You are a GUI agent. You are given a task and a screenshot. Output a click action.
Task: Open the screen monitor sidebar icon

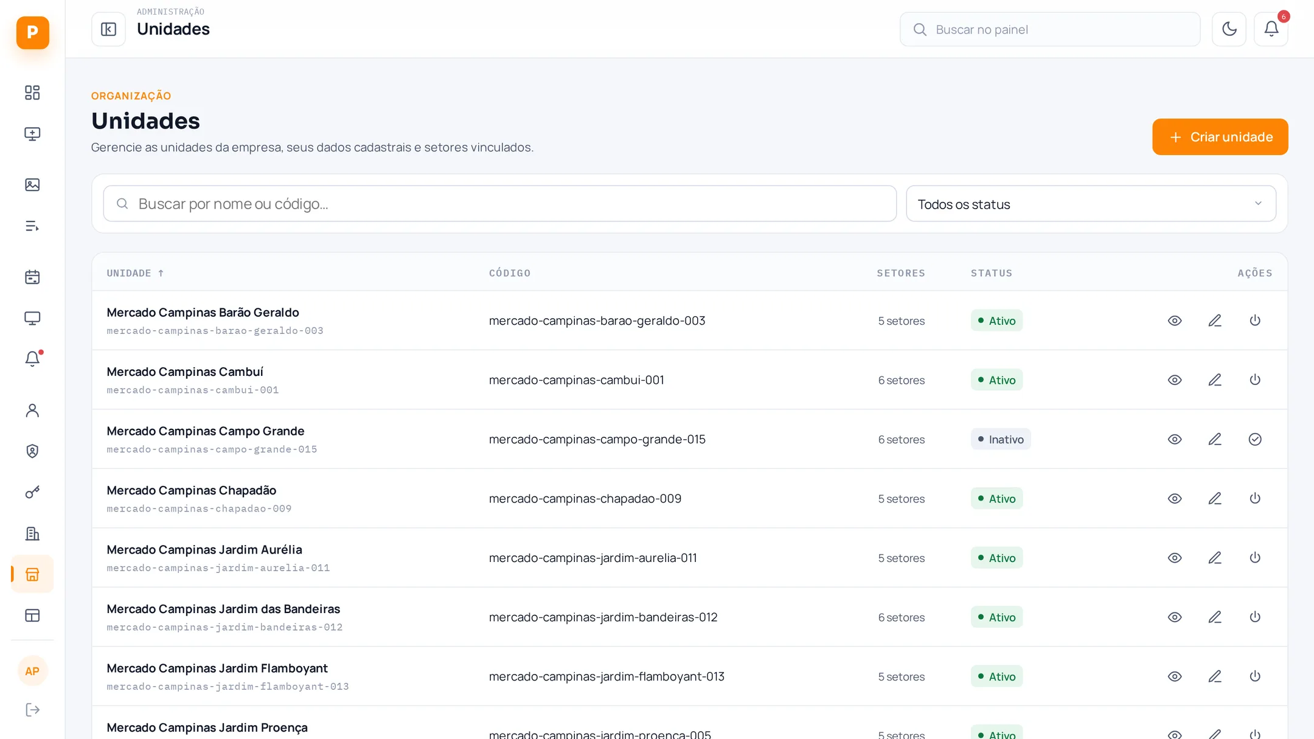pyautogui.click(x=32, y=318)
